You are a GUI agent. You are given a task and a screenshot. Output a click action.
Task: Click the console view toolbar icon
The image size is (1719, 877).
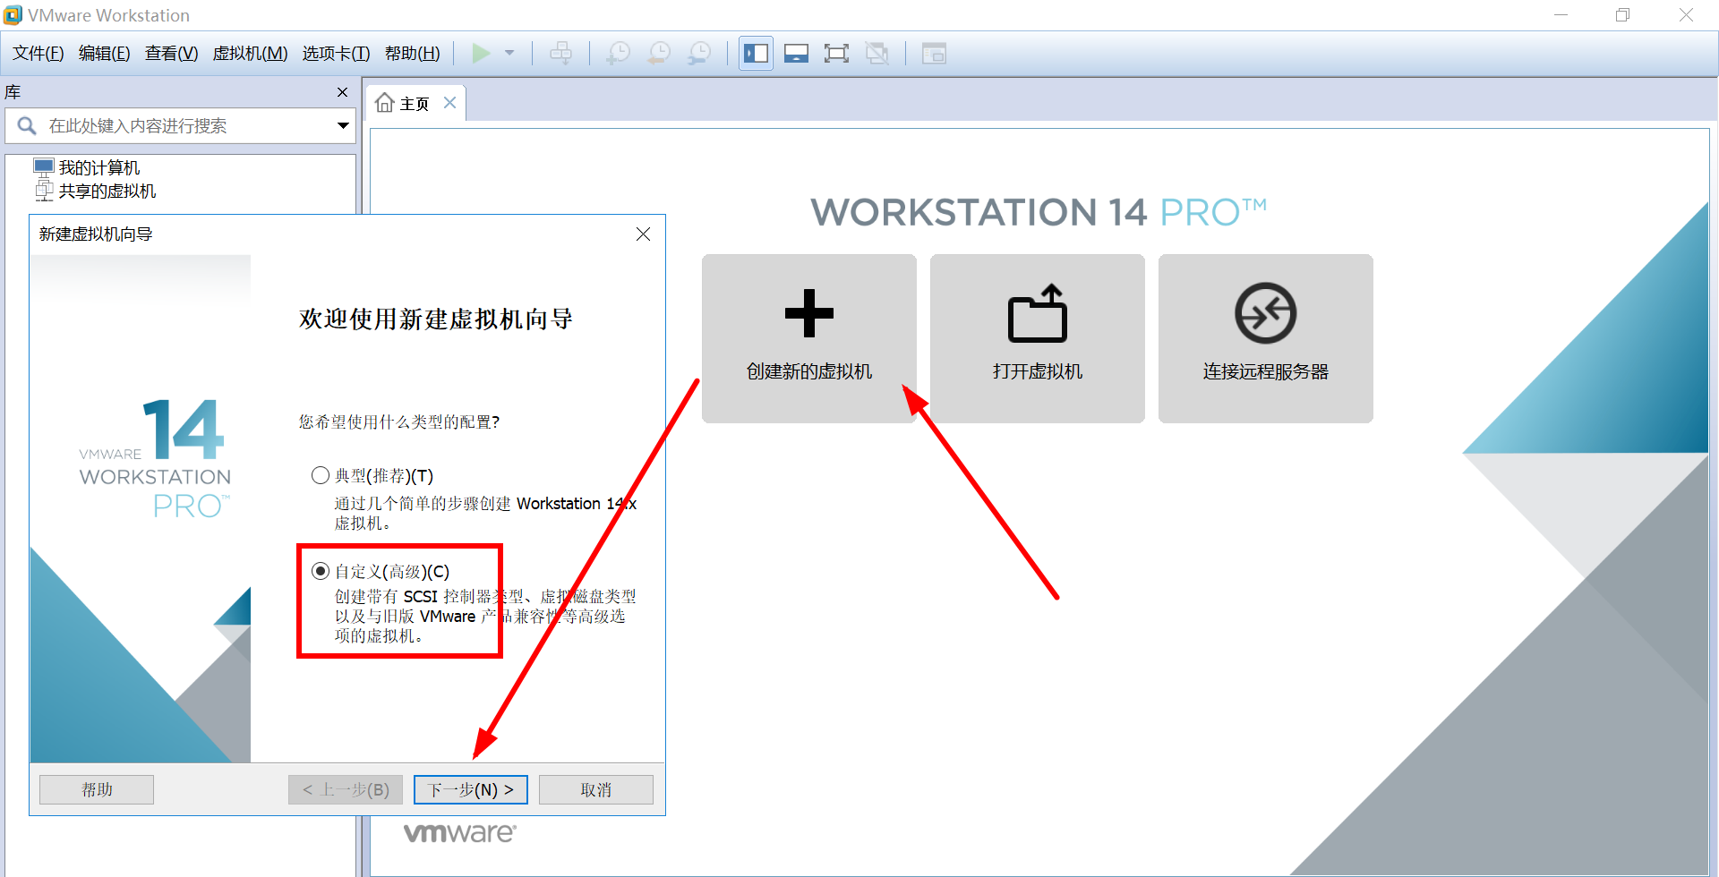coord(934,54)
